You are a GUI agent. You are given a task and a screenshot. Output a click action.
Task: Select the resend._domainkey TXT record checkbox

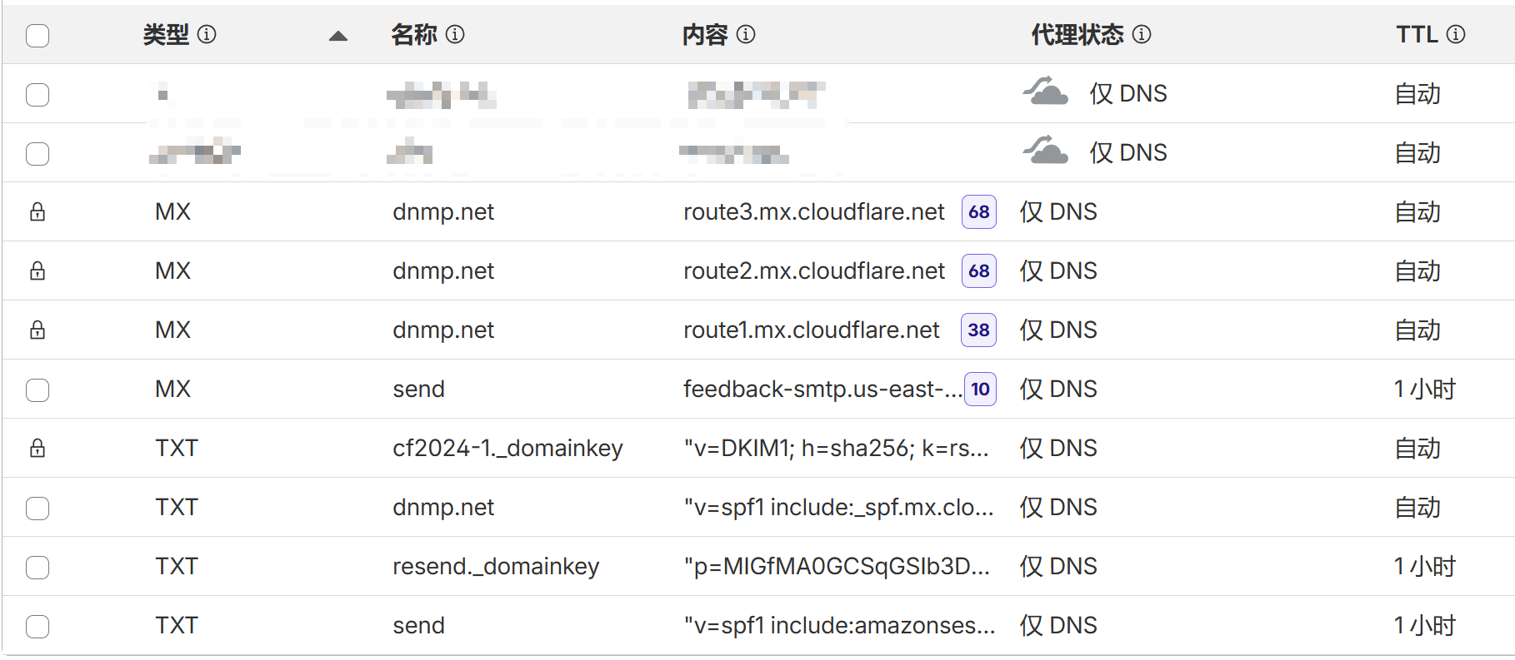pos(37,567)
